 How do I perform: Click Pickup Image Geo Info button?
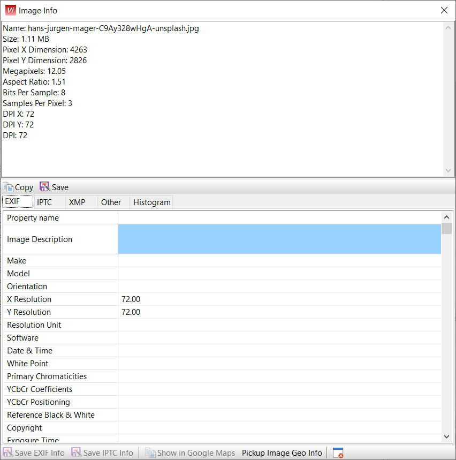[x=282, y=453]
